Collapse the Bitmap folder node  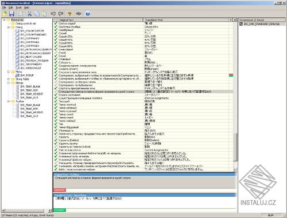(x=9, y=83)
